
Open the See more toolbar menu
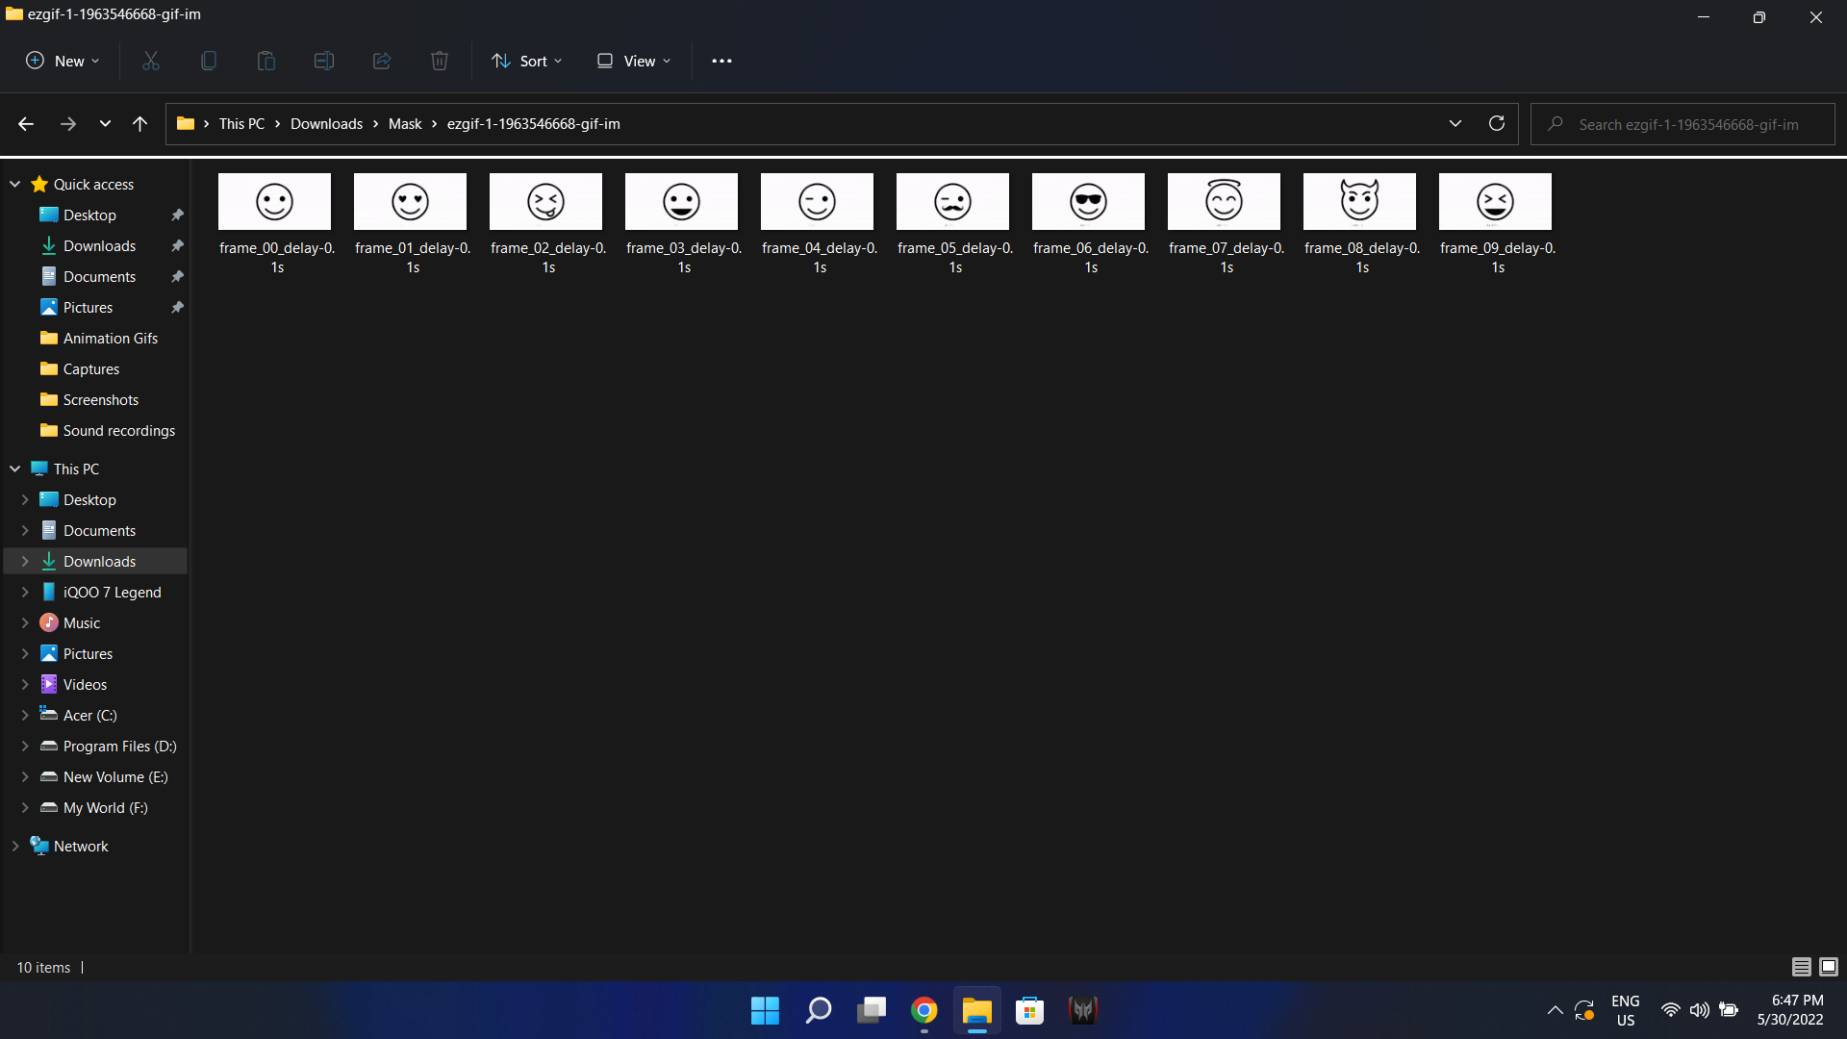click(x=721, y=61)
